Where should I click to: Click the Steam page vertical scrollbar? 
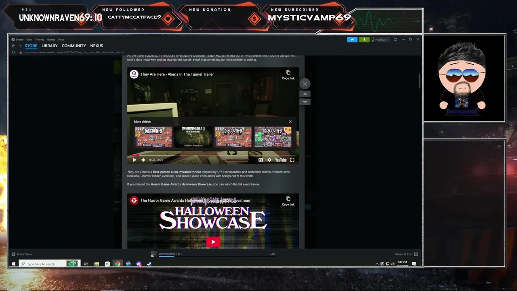click(x=420, y=81)
